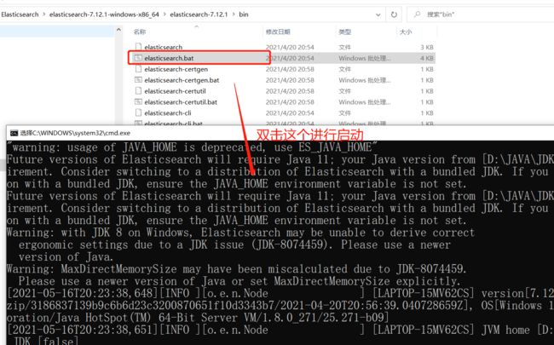Sort by the 修改日期 column header
This screenshot has height=345, width=554.
click(278, 32)
